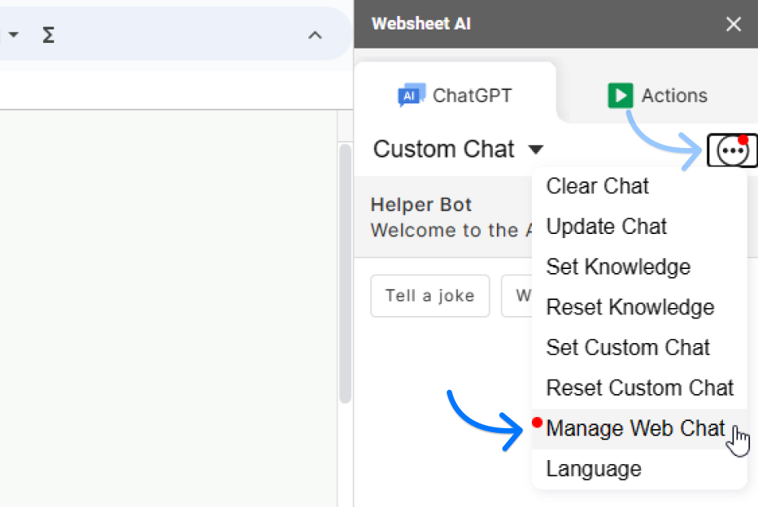Open the Custom Chat dropdown
The width and height of the screenshot is (758, 507).
click(x=459, y=149)
